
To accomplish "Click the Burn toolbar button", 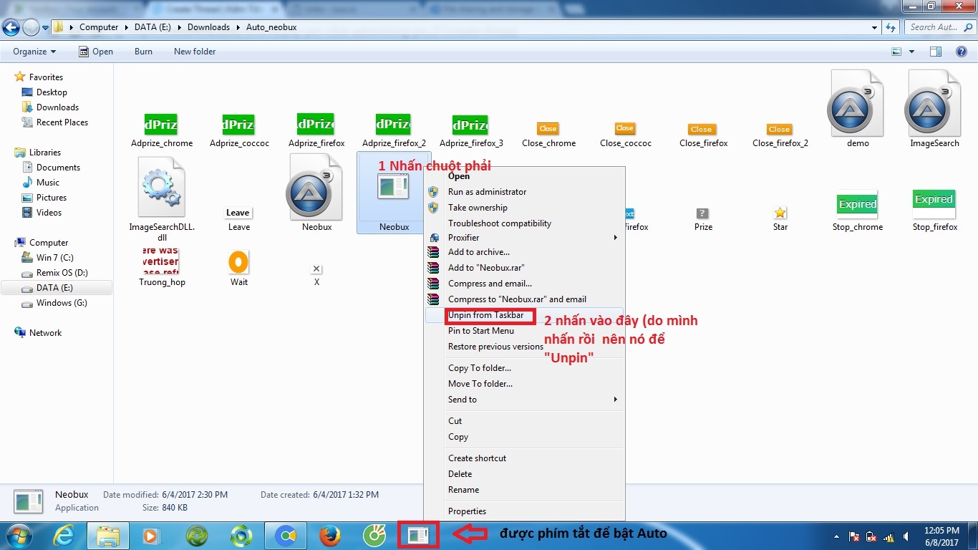I will [143, 52].
